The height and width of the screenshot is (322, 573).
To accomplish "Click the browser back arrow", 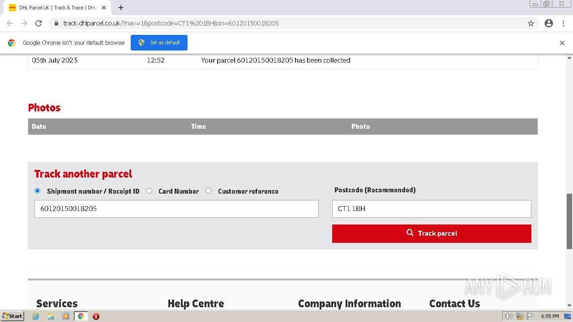I will coord(10,23).
